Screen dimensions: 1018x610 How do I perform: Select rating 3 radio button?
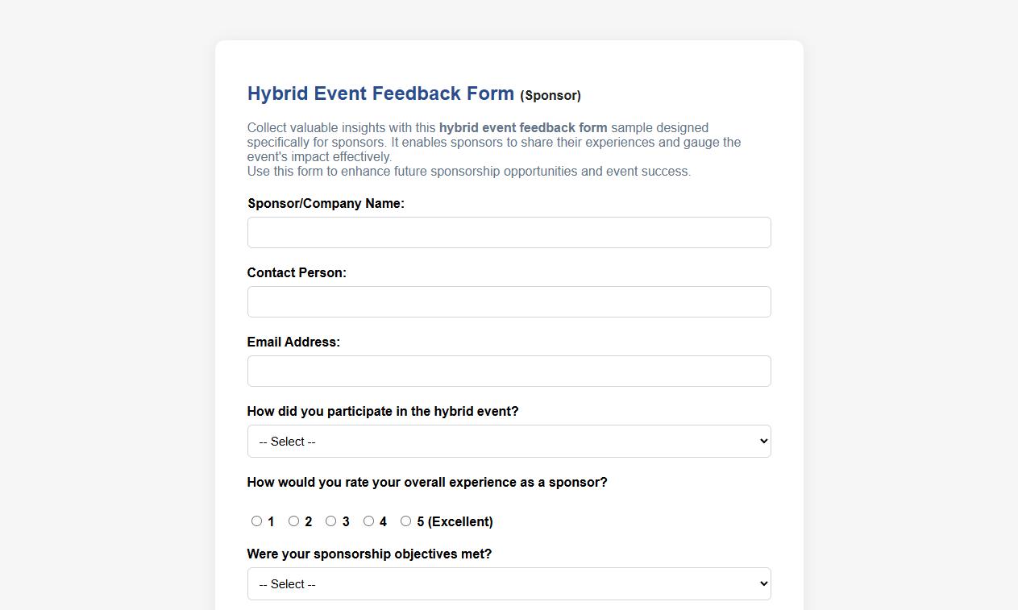click(330, 521)
